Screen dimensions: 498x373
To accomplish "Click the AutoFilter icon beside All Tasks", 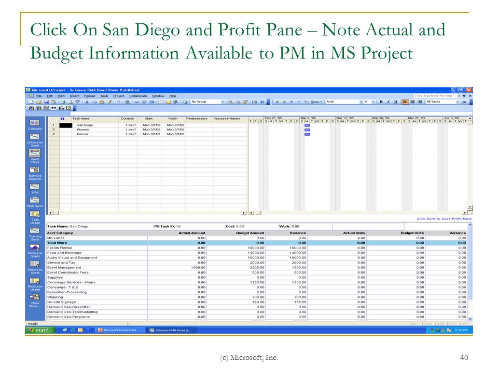I will pyautogui.click(x=464, y=102).
